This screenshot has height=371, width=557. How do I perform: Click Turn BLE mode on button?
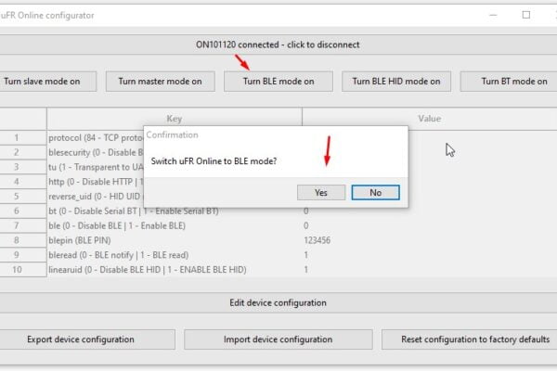tap(278, 82)
